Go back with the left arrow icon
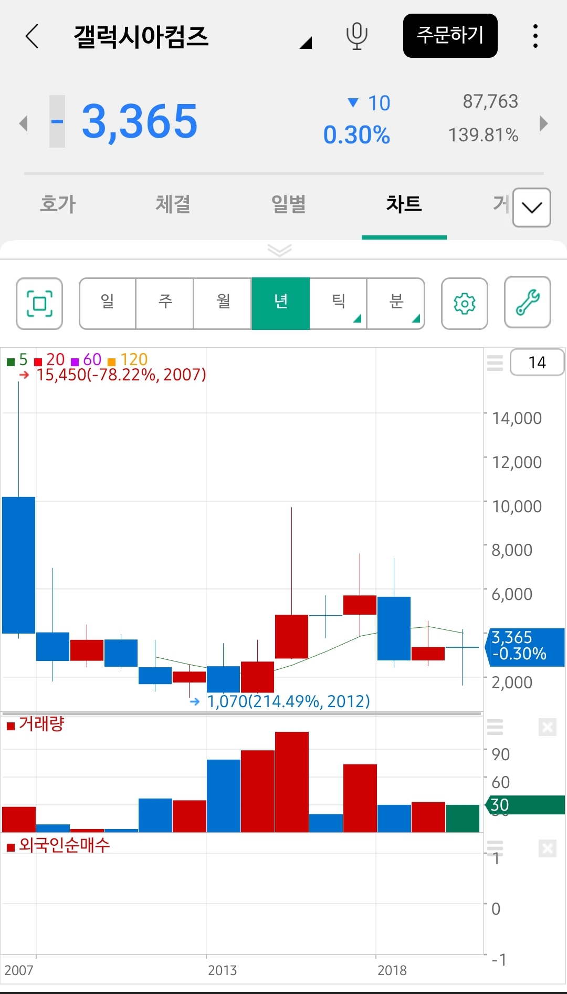Viewport: 567px width, 994px height. (33, 36)
